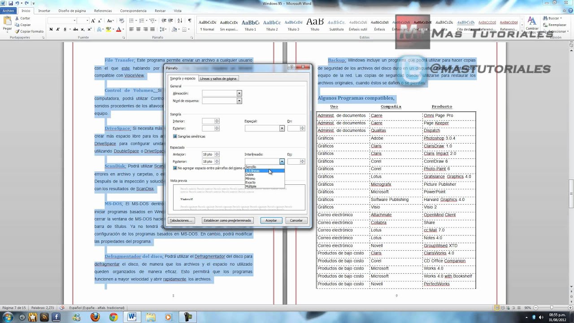Toggle No agregar espacio entre párrafos checkbox
This screenshot has width=574, height=323.
click(x=175, y=168)
